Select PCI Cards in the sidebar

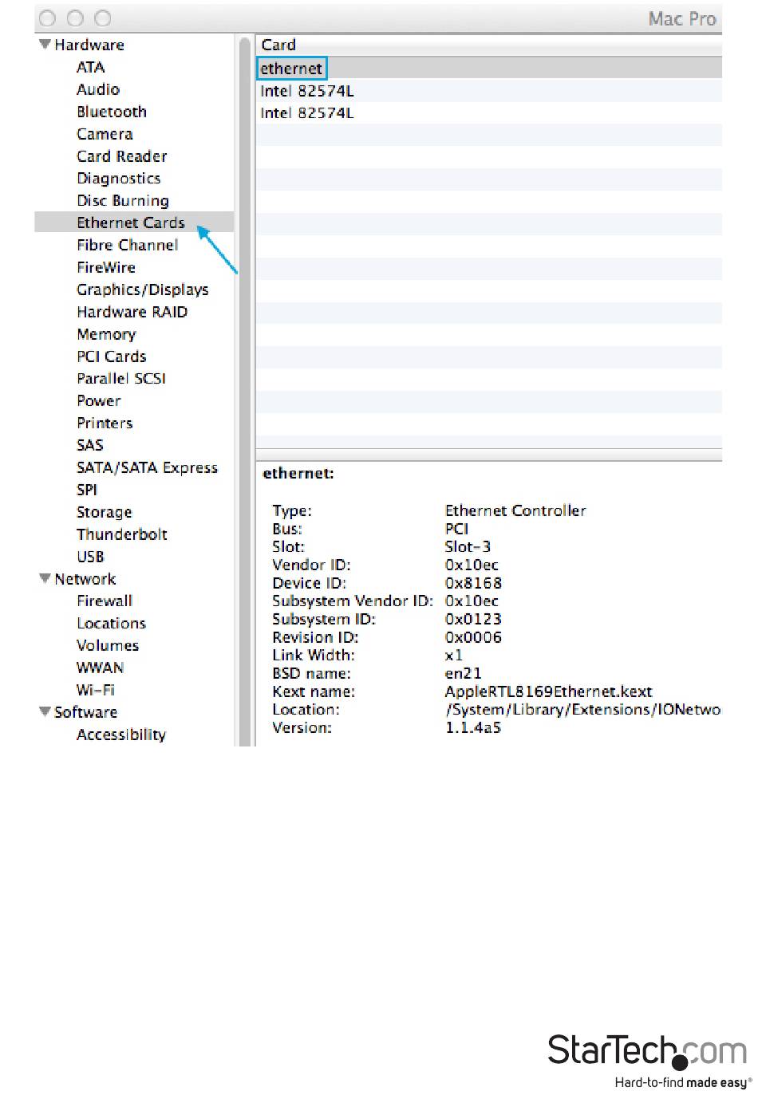[112, 356]
